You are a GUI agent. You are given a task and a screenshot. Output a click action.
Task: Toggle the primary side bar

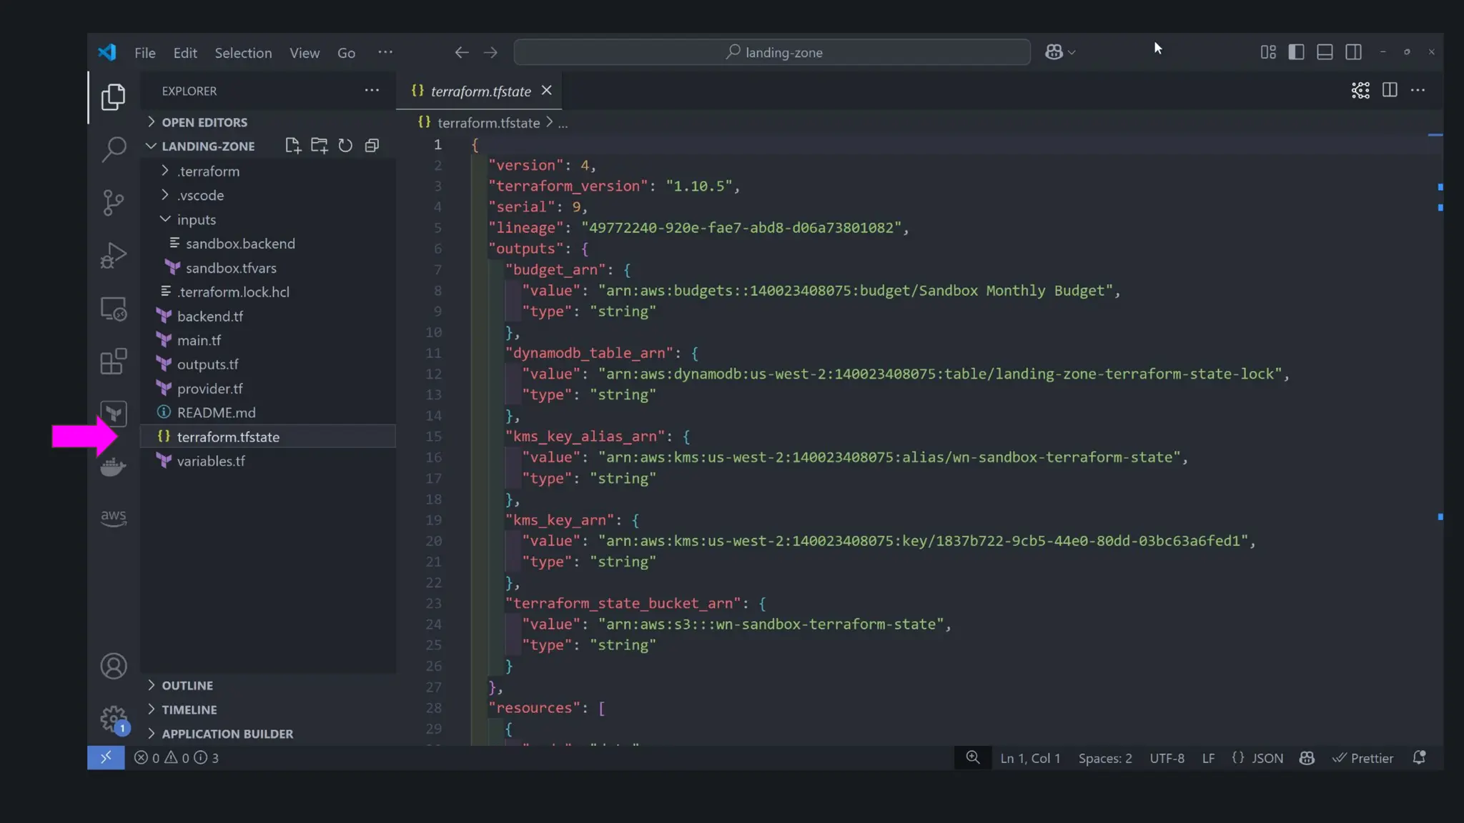click(1296, 52)
